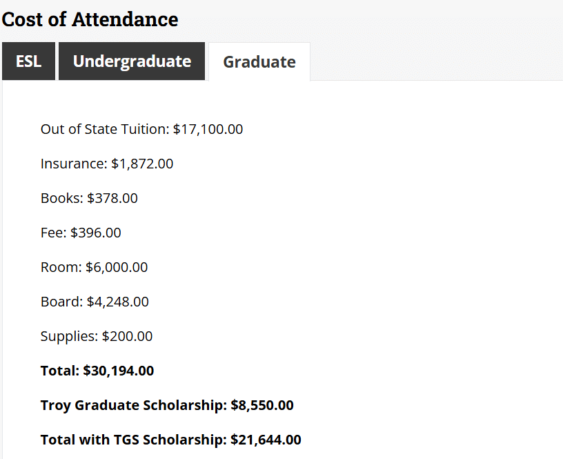Click the $21,644.00 final total amount
This screenshot has width=563, height=459.
click(266, 440)
